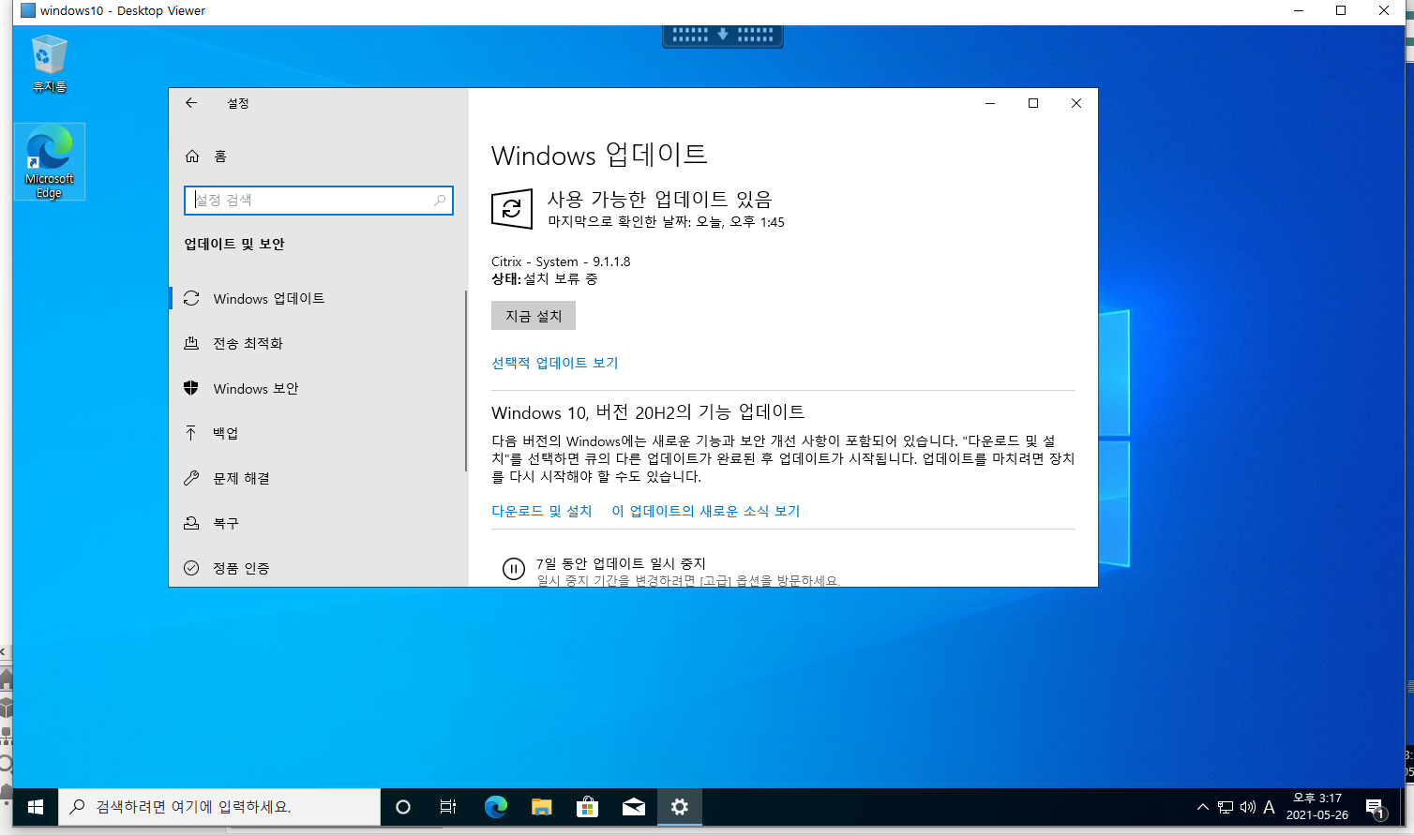Show hidden tray icons chevron

tap(1203, 807)
